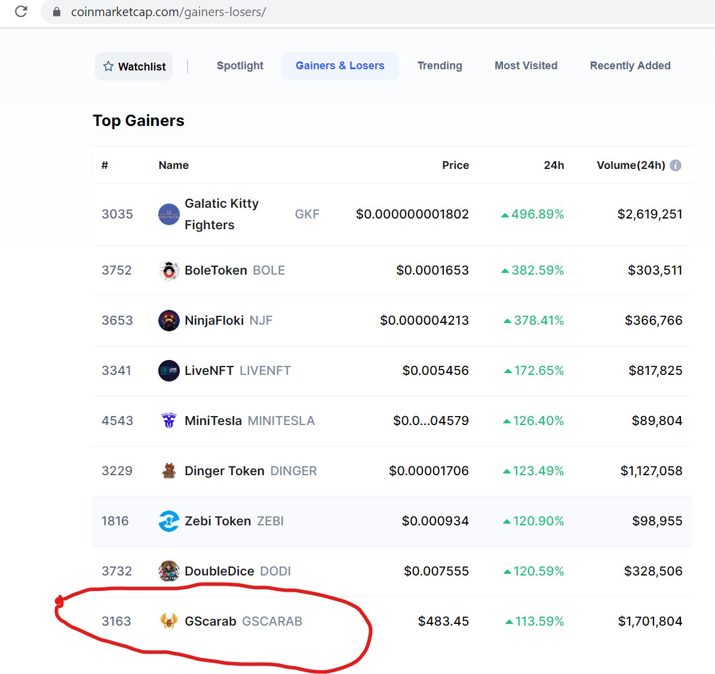Click the padlock site security icon

tap(57, 12)
